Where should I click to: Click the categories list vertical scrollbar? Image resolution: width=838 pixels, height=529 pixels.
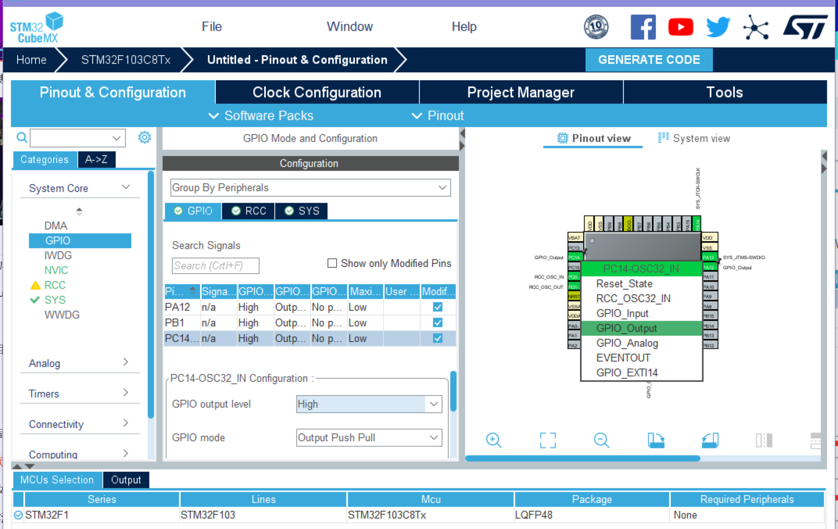pyautogui.click(x=151, y=295)
